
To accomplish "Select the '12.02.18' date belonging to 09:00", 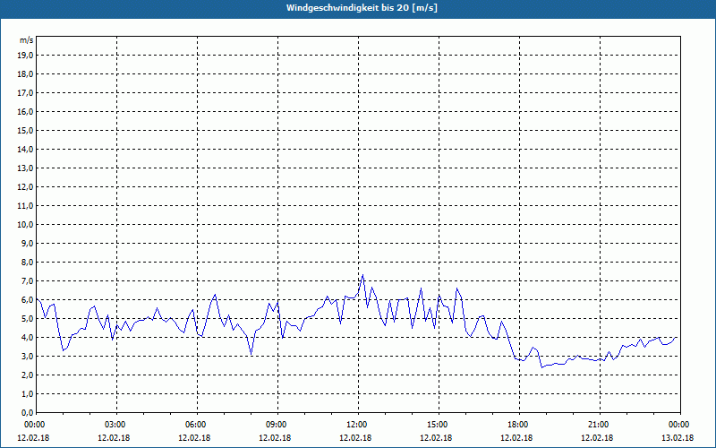I will (275, 438).
